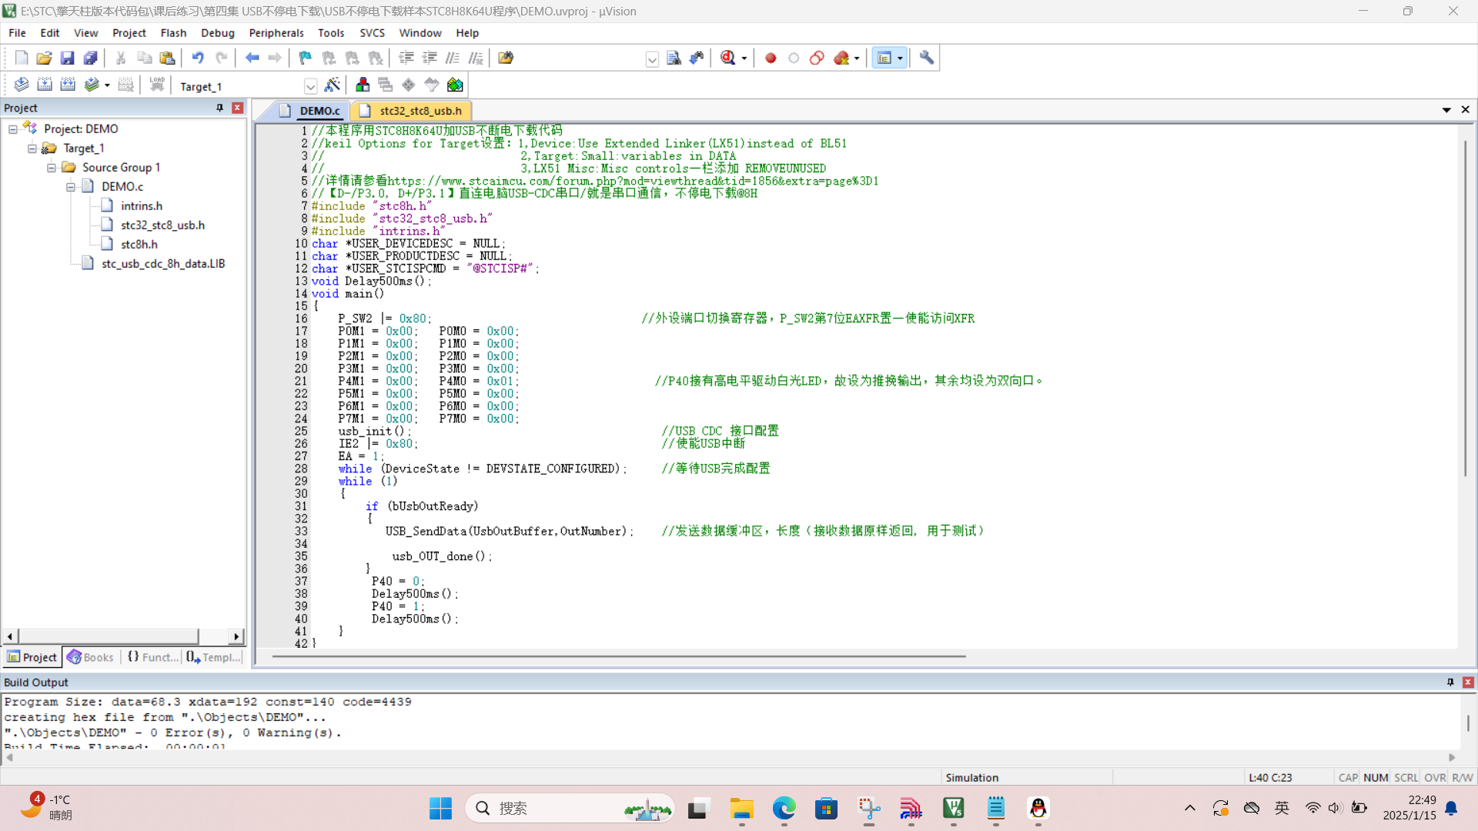Click the incremental find icon
Screen dimensions: 1478x831
click(x=697, y=58)
